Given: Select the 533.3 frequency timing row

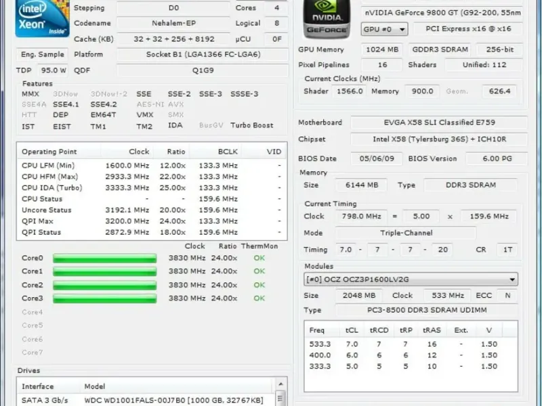Looking at the screenshot, I should (x=411, y=344).
